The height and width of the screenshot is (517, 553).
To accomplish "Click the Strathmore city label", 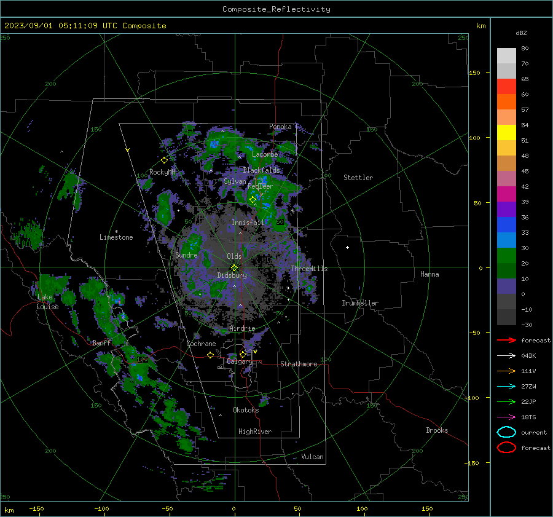I will click(299, 364).
